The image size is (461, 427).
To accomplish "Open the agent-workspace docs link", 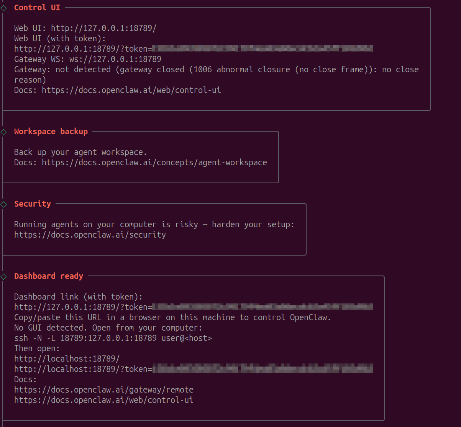I will pyautogui.click(x=154, y=163).
